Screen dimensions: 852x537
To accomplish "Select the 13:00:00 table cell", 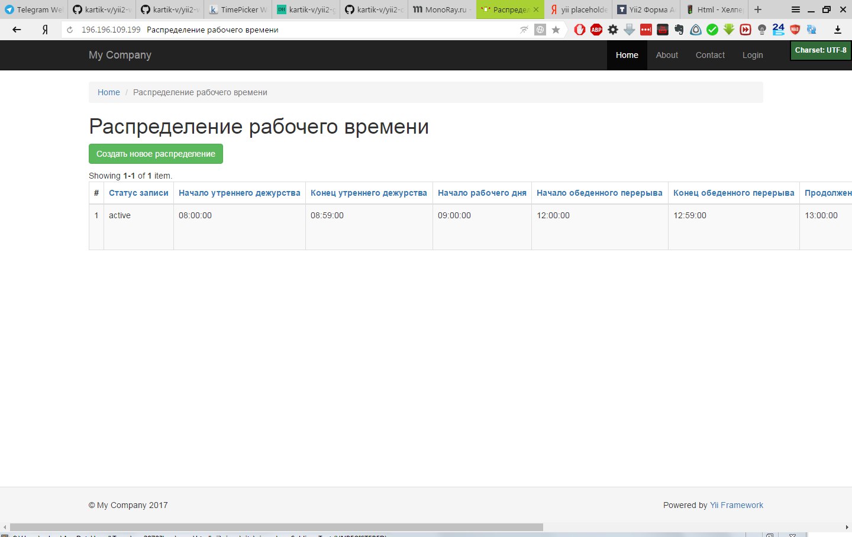I will tap(826, 227).
